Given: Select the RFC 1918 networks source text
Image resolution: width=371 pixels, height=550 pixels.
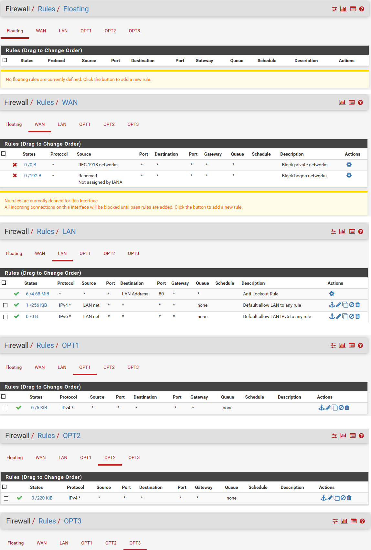Looking at the screenshot, I should click(98, 165).
